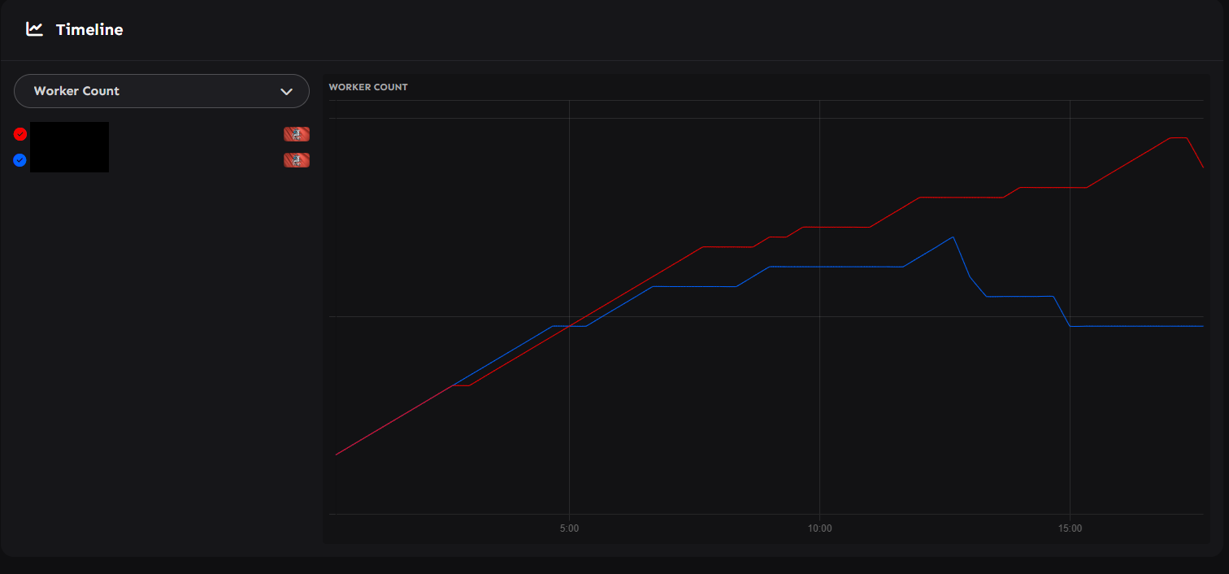Screen dimensions: 1229x574
Task: Click the blue player's civilization flag icon
Action: pos(296,160)
